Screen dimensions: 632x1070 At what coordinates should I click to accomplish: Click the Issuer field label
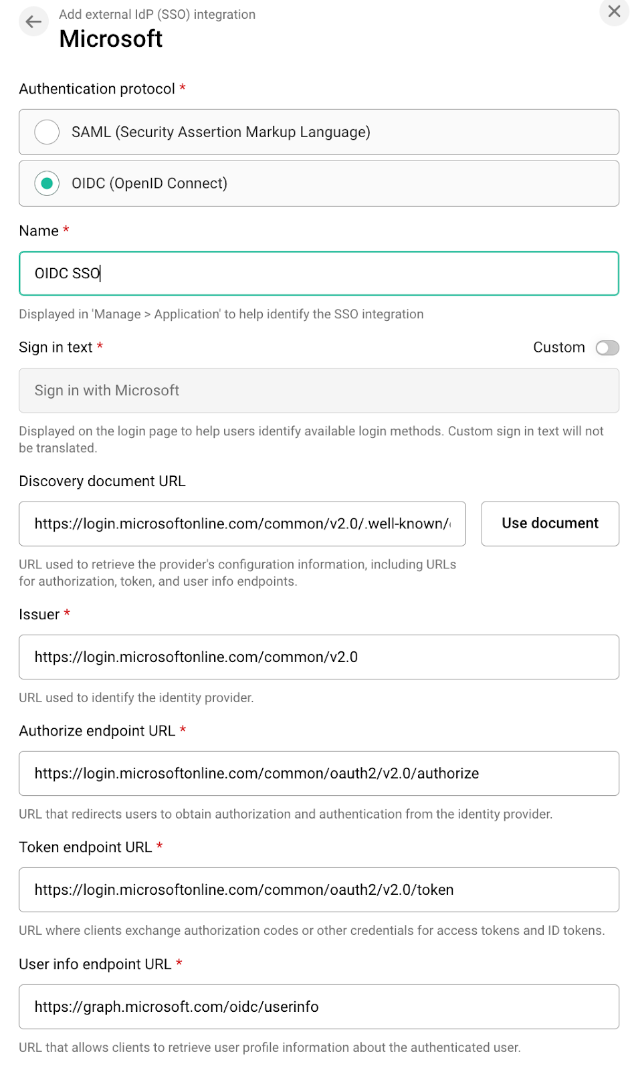[39, 615]
